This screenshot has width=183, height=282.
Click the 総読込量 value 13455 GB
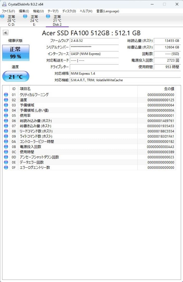click(167, 41)
